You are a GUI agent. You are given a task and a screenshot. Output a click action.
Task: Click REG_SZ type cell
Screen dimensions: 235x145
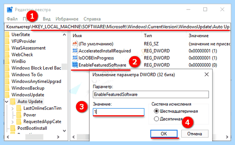click(x=151, y=44)
